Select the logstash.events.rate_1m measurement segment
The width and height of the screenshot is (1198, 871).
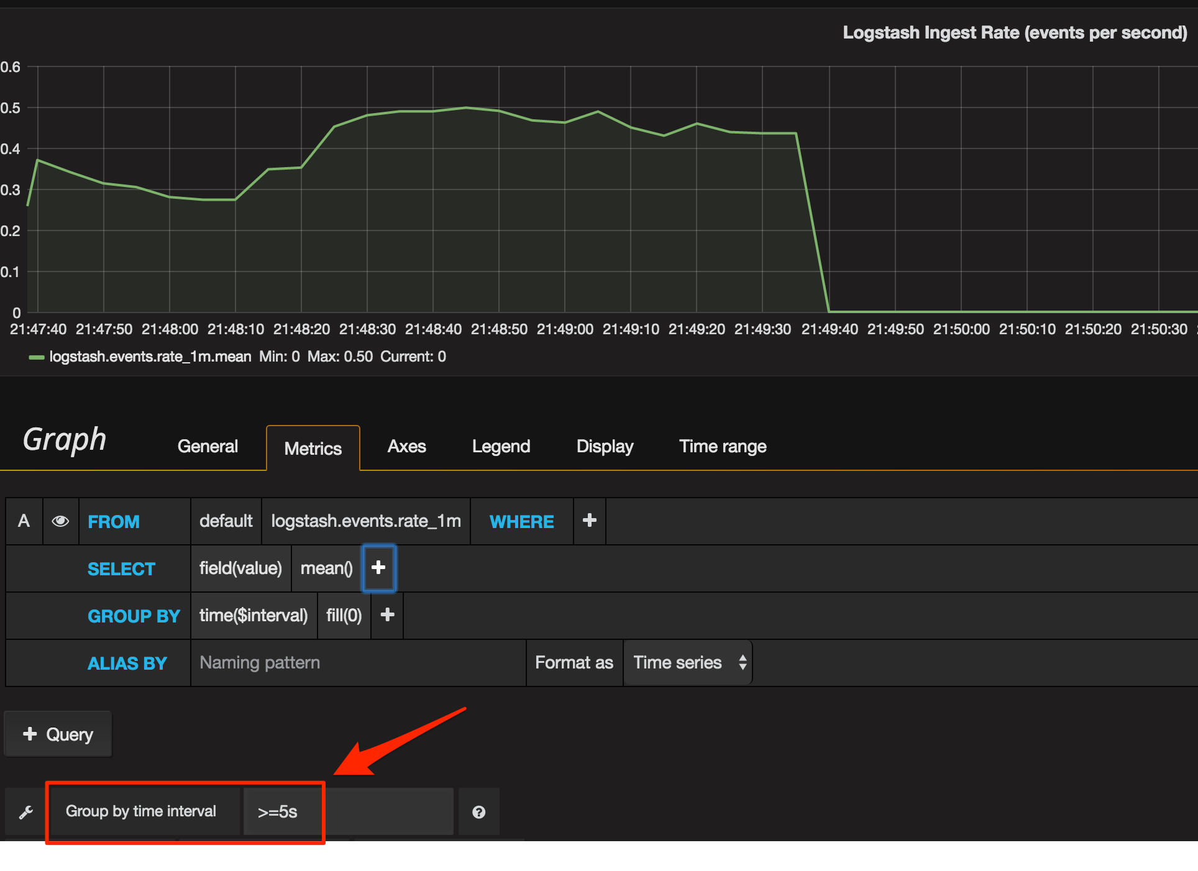tap(365, 521)
